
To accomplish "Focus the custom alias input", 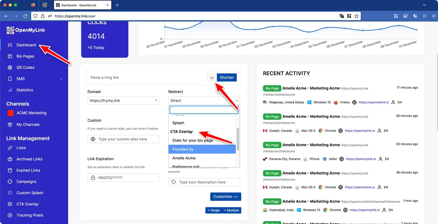I will 123,139.
